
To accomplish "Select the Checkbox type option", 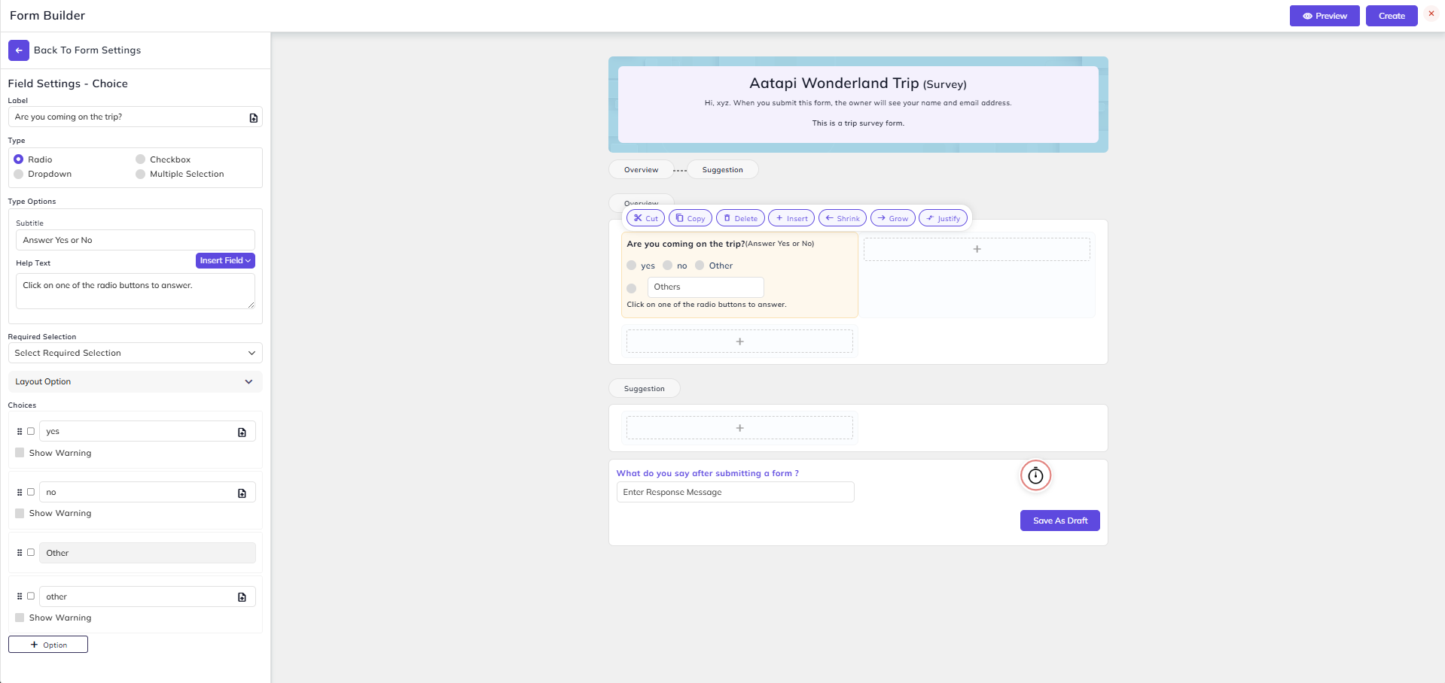I will coord(140,159).
